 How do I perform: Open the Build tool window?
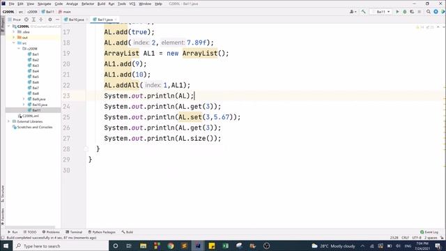pyautogui.click(x=127, y=232)
